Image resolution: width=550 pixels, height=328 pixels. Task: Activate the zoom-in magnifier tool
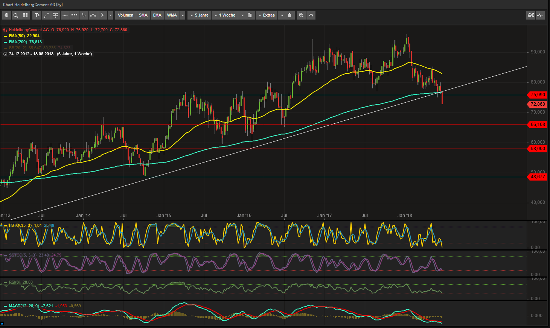click(301, 15)
